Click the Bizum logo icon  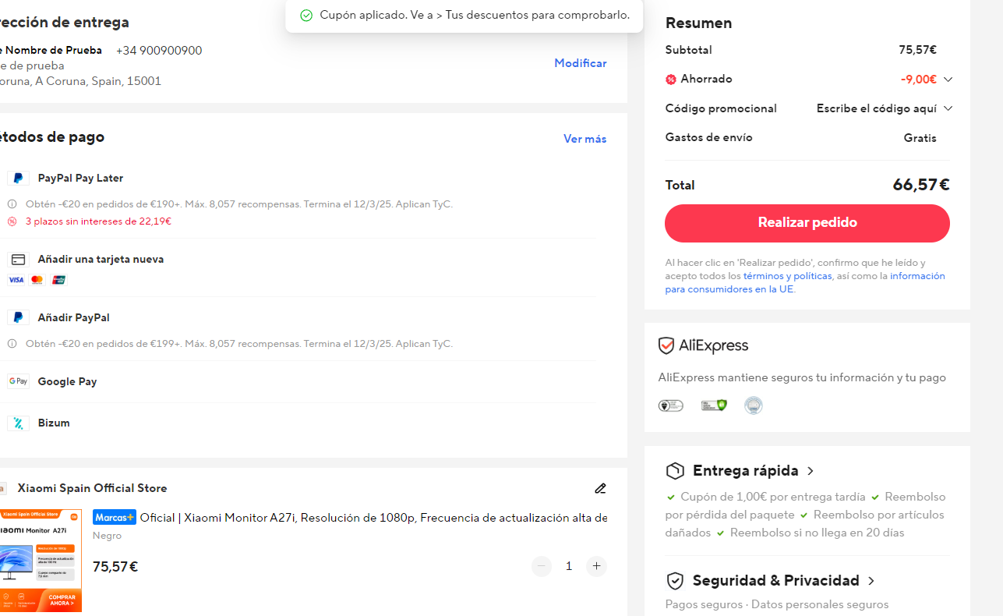tap(18, 423)
